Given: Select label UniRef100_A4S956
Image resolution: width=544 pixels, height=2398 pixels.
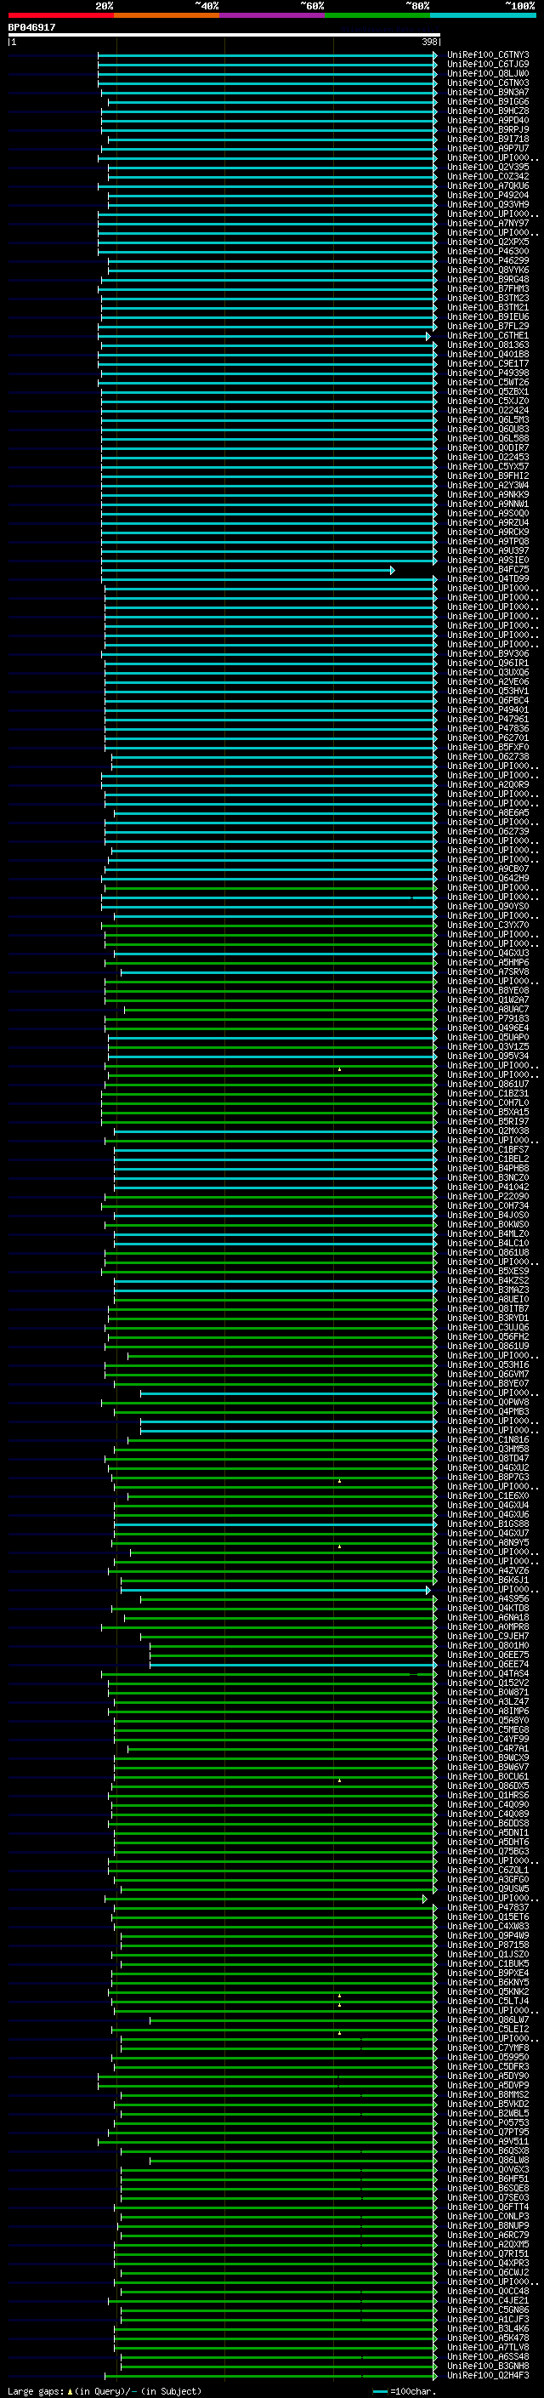Looking at the screenshot, I should click(488, 1598).
